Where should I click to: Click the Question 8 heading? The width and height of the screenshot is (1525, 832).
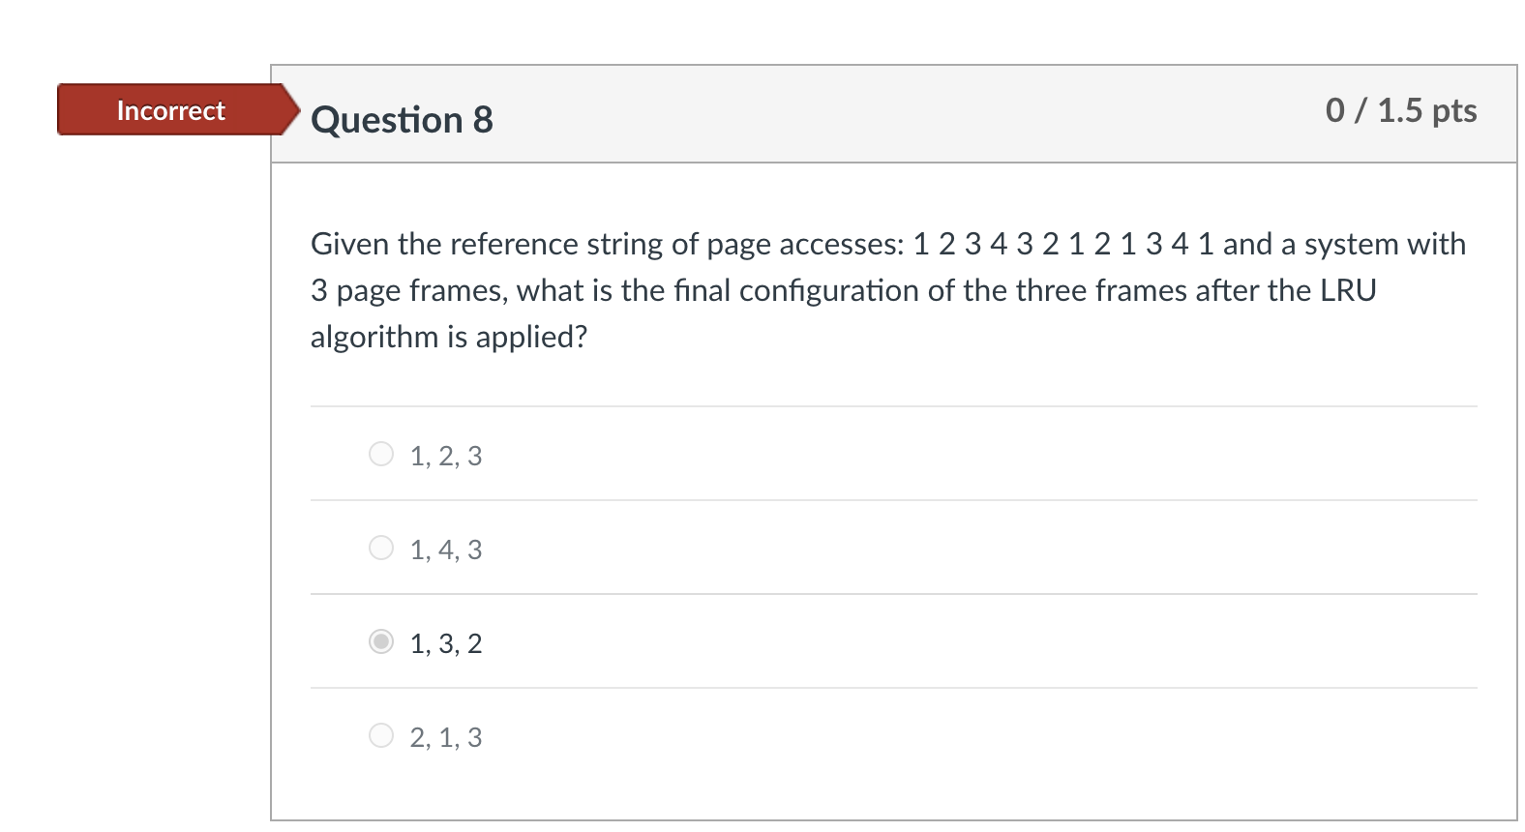click(x=403, y=119)
